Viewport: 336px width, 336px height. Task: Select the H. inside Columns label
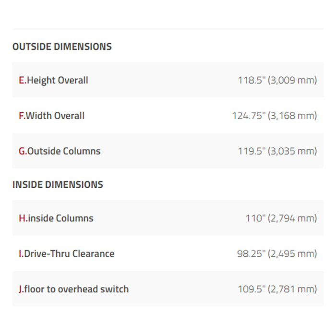[56, 218]
